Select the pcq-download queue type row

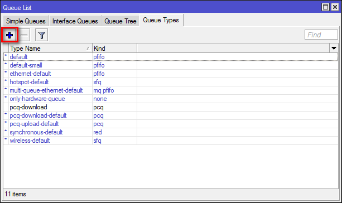[171, 107]
